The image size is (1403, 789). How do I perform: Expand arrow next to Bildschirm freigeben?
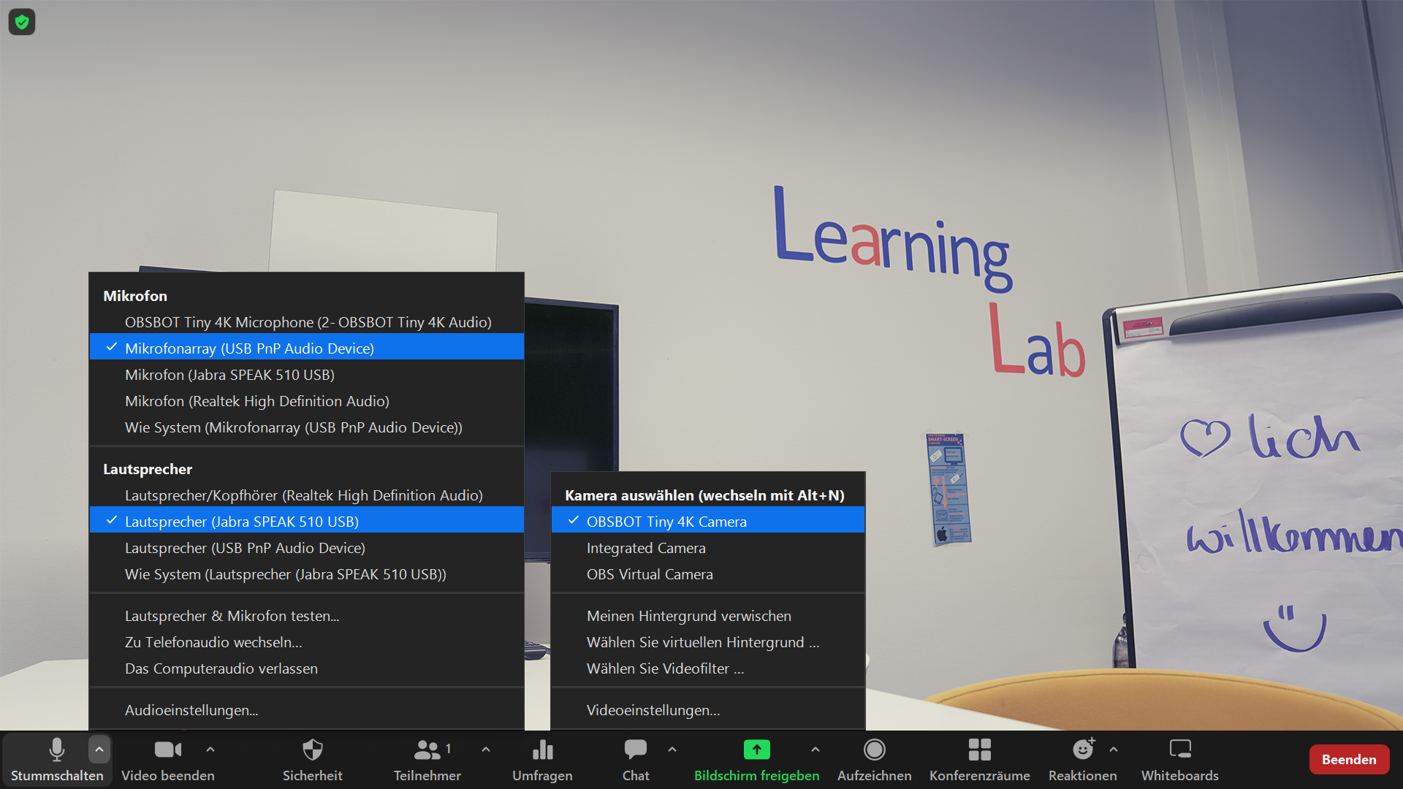pyautogui.click(x=815, y=750)
